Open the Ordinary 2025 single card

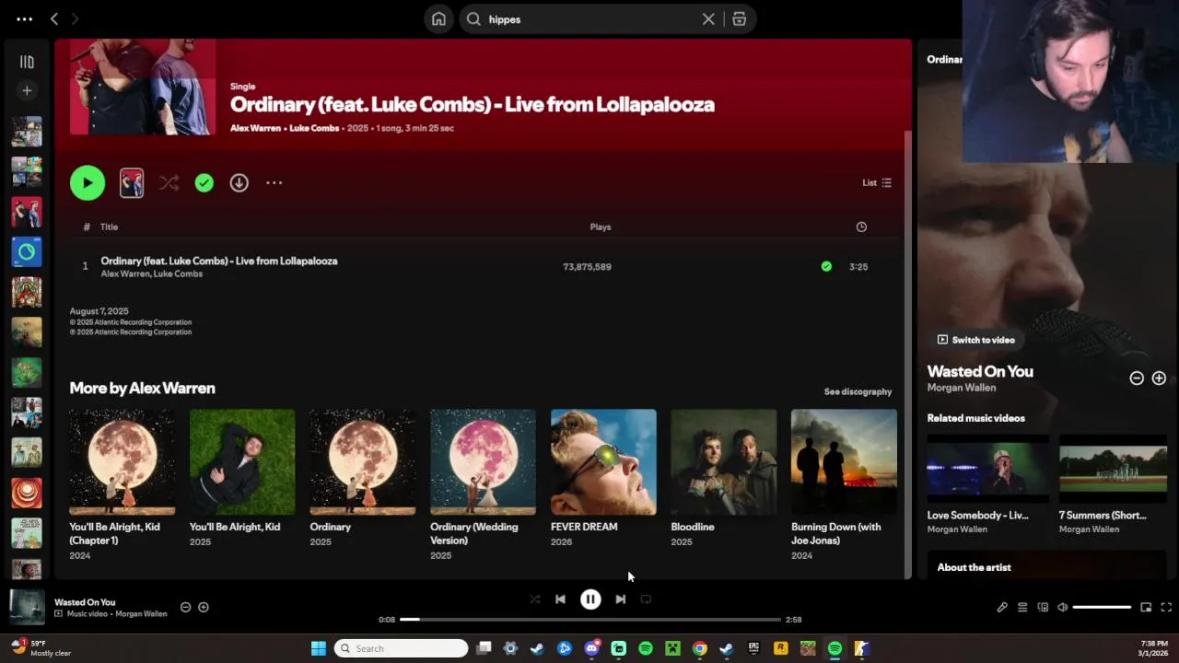pos(362,479)
